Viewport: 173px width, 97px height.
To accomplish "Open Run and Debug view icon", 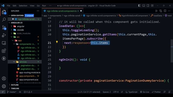I will (x=4, y=35).
